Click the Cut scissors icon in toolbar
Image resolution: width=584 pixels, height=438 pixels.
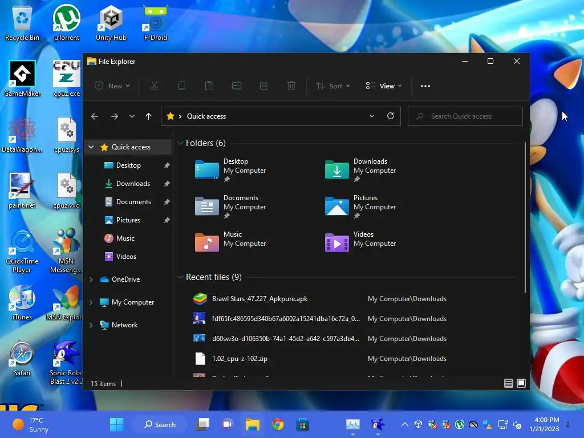[154, 86]
